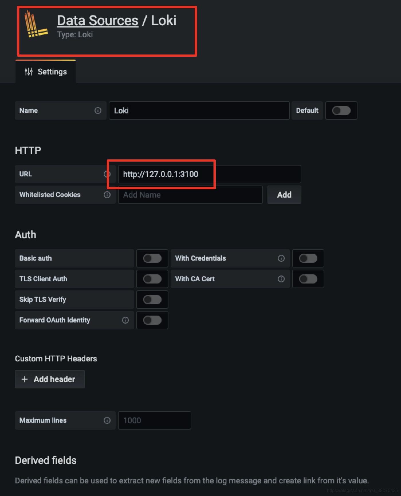This screenshot has height=496, width=401.
Task: Click the Whitelisted Cookies info icon
Action: [x=107, y=195]
